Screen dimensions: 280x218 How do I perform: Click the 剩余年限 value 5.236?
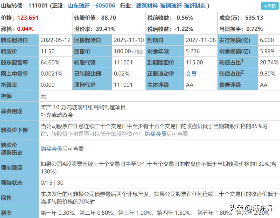[193, 51]
